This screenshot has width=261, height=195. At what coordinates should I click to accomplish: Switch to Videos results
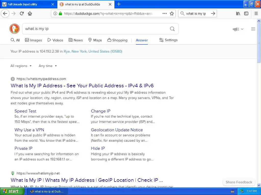55,40
